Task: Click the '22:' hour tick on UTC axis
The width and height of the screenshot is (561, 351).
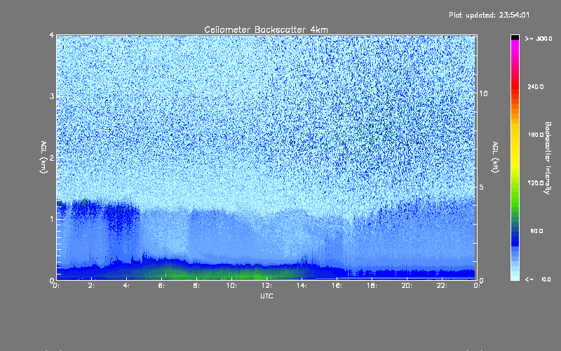Action: coord(442,286)
